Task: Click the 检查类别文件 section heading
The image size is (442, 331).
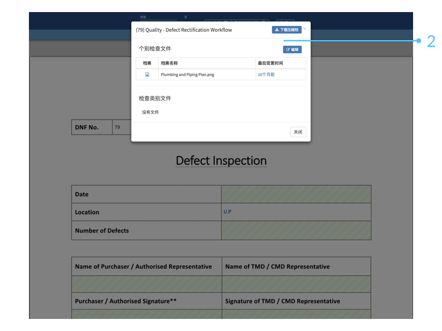Action: click(155, 98)
